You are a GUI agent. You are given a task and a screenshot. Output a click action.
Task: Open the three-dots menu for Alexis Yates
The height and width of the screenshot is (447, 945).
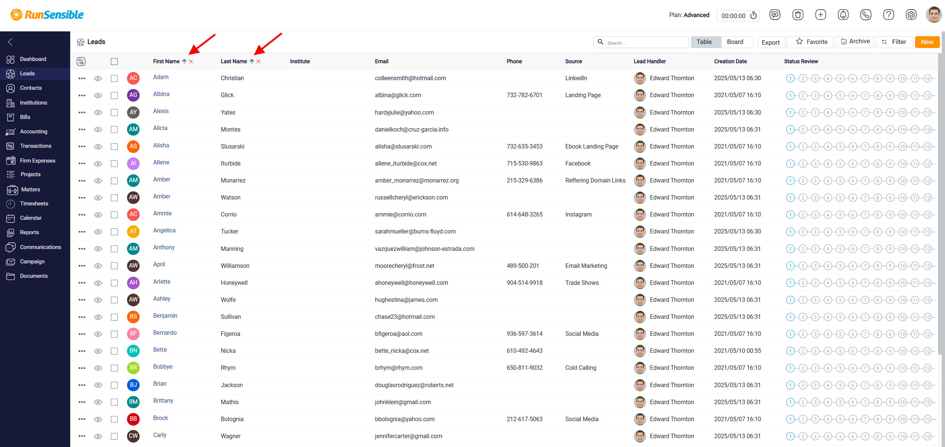point(82,112)
